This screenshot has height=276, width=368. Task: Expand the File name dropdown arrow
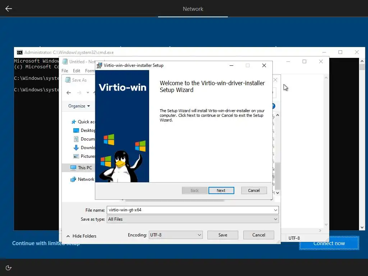tap(276, 210)
